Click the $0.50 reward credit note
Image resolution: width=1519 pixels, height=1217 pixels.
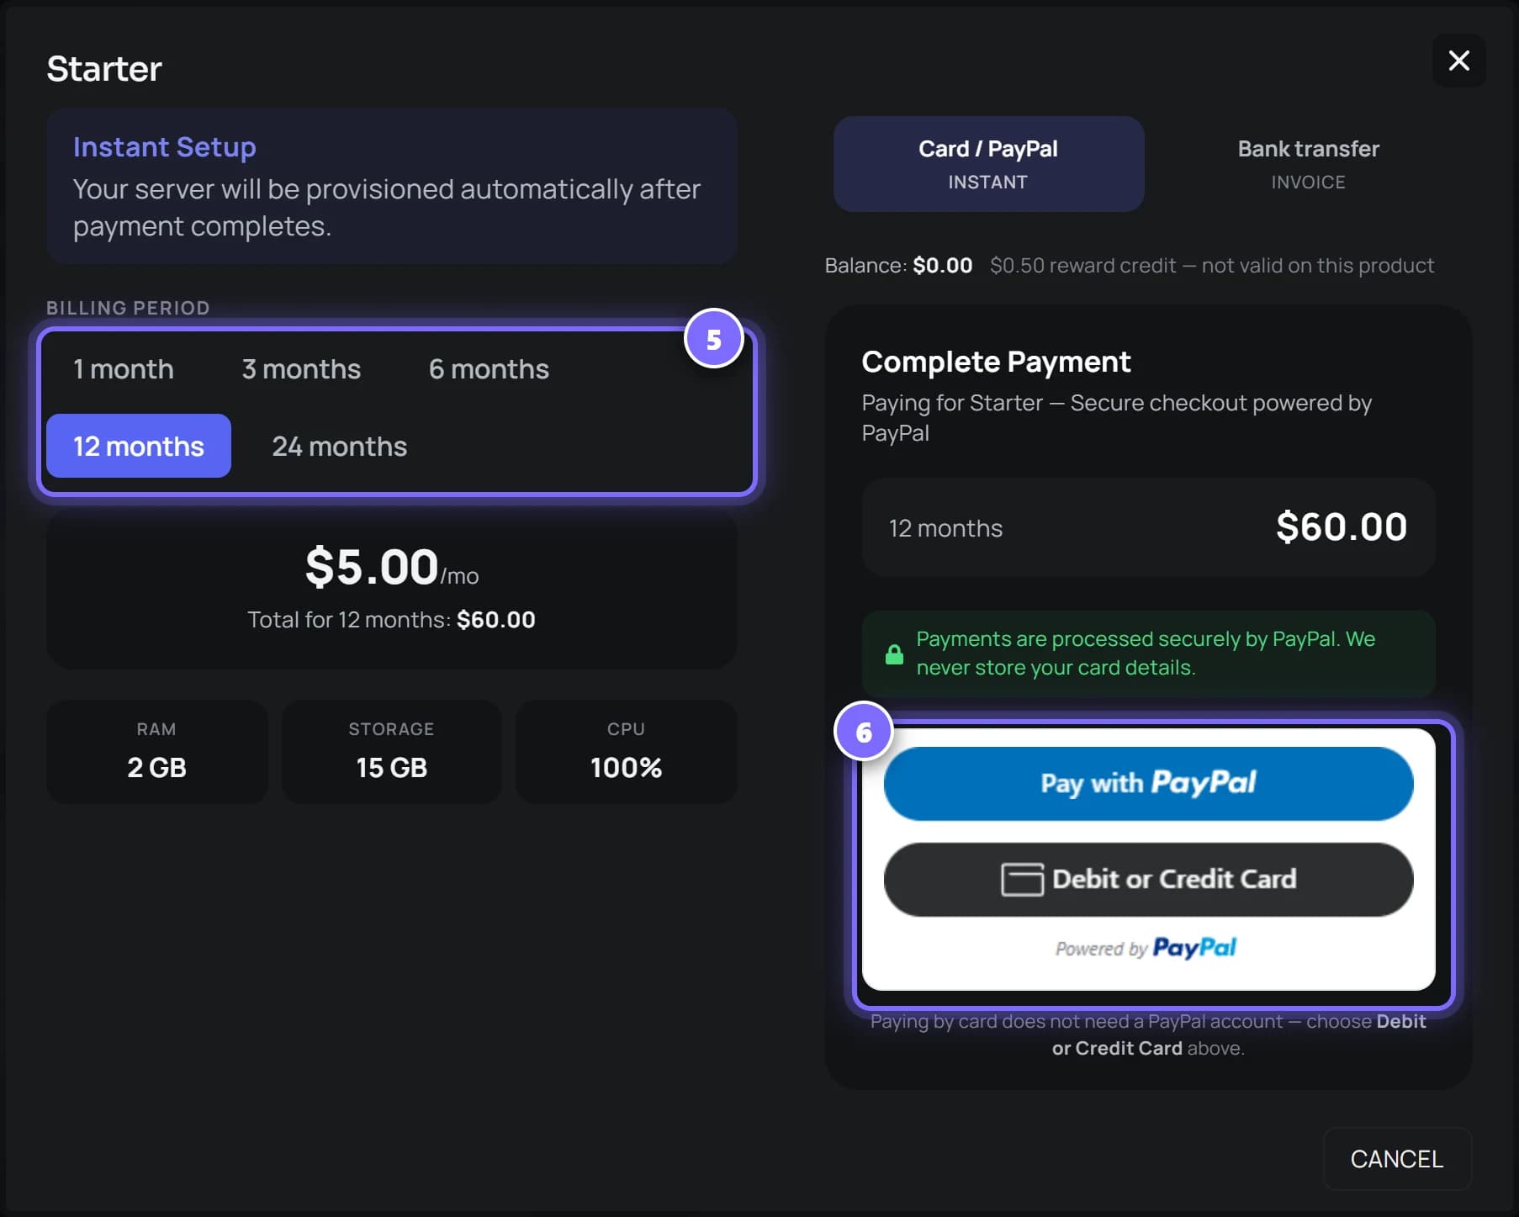pyautogui.click(x=1211, y=266)
